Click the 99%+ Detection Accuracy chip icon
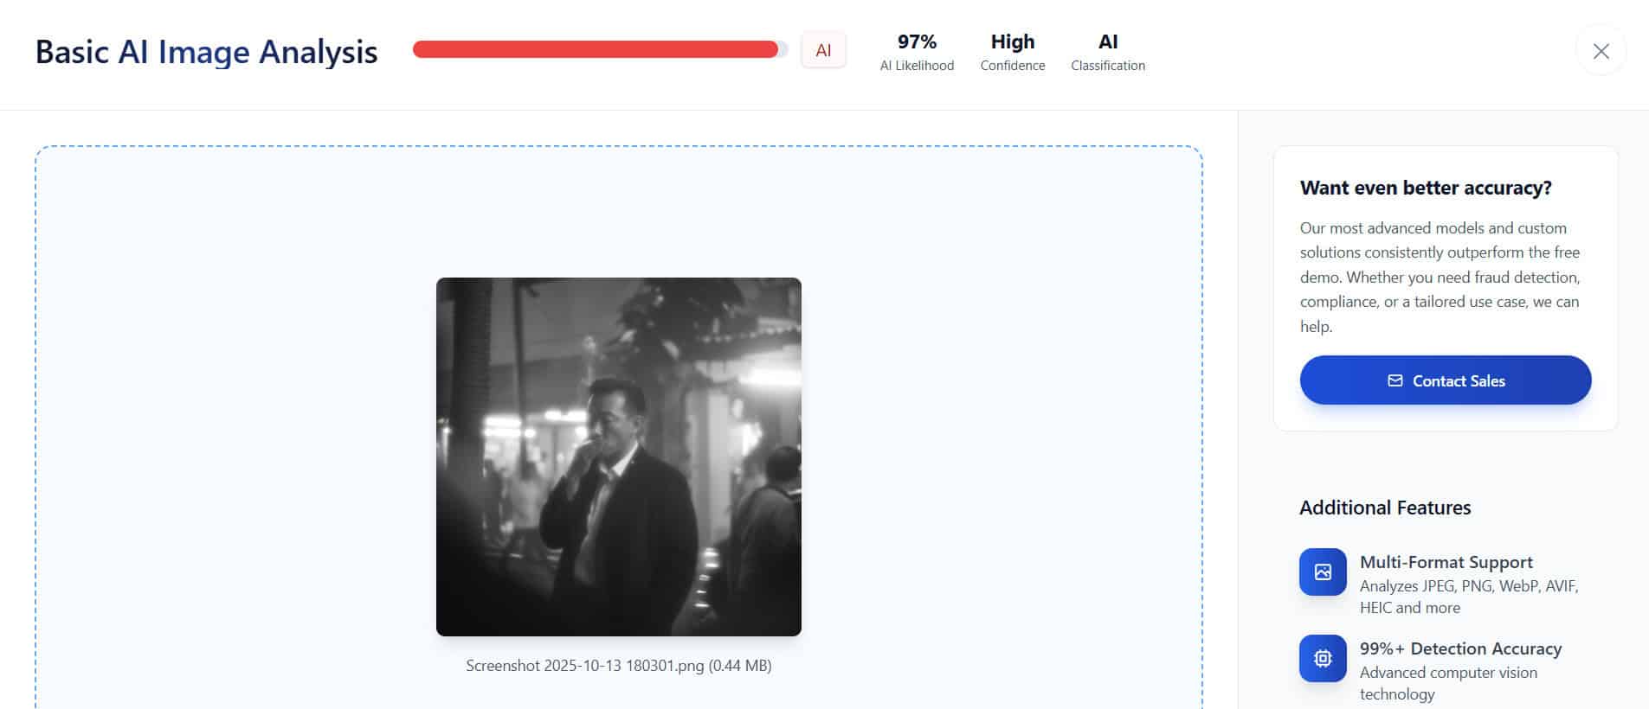The height and width of the screenshot is (709, 1649). 1323,658
